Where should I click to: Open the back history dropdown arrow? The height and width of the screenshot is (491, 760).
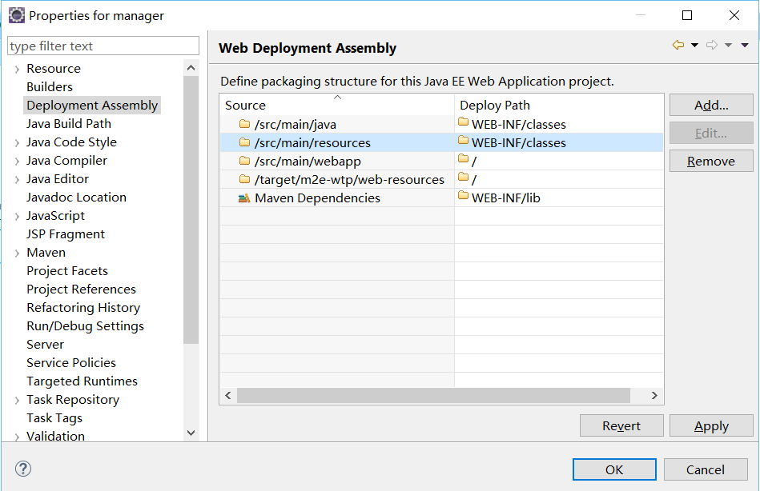[694, 45]
